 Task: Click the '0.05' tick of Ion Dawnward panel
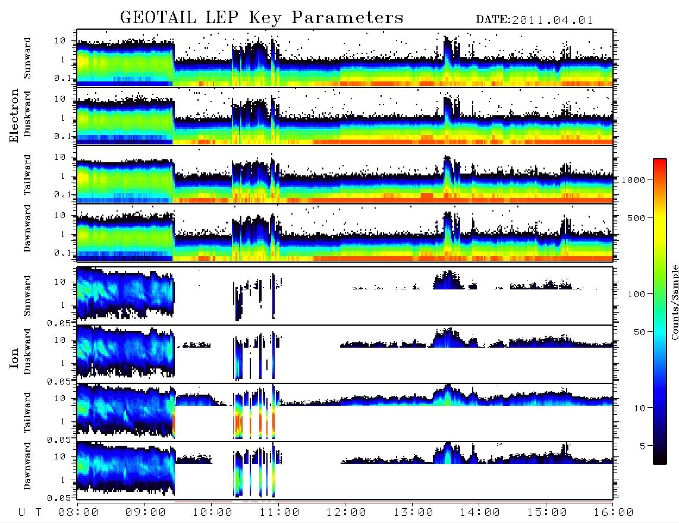59,498
